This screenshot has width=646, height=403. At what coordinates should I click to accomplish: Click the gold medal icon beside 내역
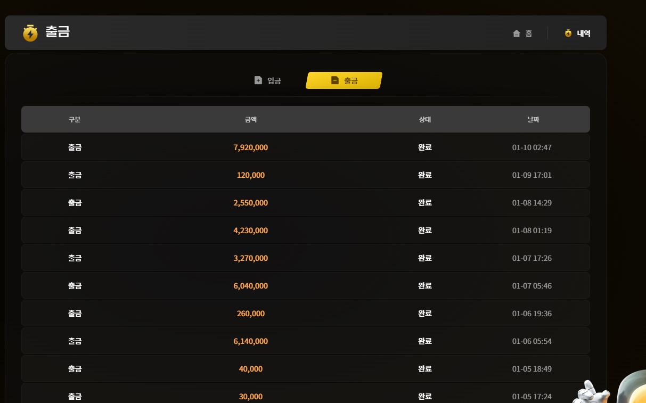(x=568, y=33)
